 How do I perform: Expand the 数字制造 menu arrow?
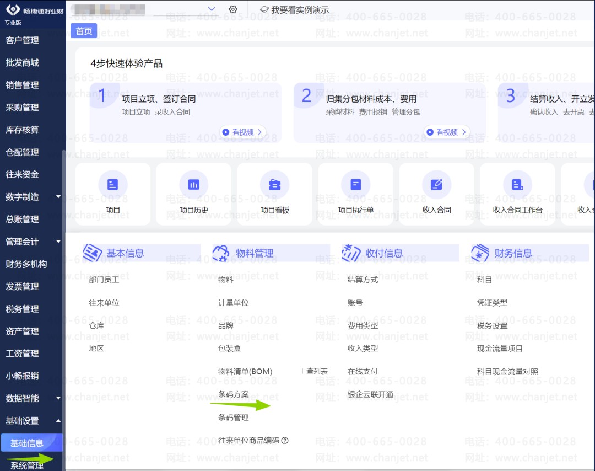point(58,196)
